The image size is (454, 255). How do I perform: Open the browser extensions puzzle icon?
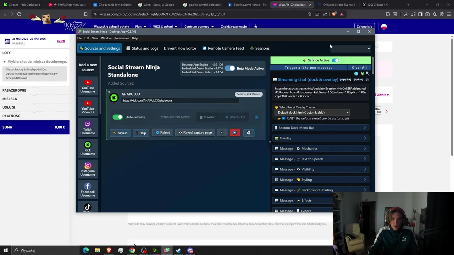coord(388,14)
